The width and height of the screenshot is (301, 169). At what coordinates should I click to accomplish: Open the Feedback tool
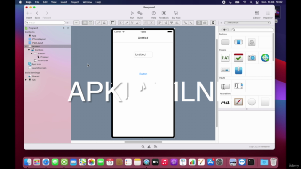pos(164,13)
